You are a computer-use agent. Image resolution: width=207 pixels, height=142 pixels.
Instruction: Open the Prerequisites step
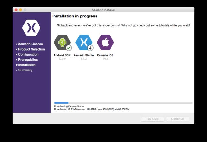click(28, 60)
